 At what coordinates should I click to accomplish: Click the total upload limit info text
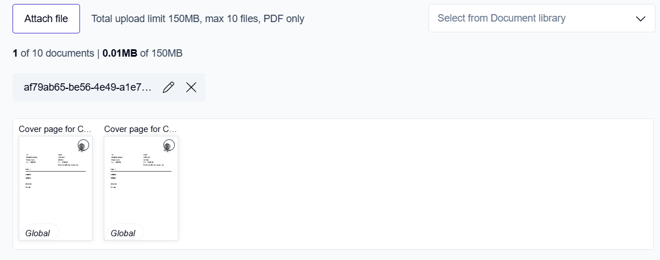click(x=197, y=19)
